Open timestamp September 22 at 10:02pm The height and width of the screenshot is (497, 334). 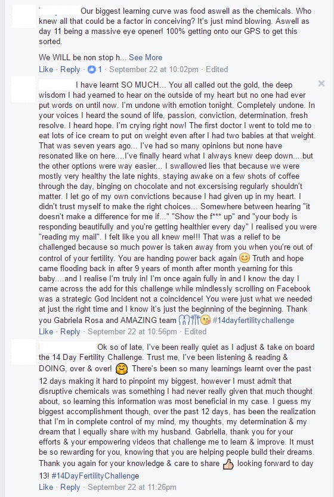coord(153,69)
